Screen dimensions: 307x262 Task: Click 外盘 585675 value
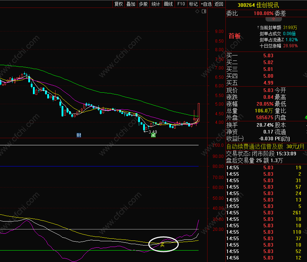[265, 118]
